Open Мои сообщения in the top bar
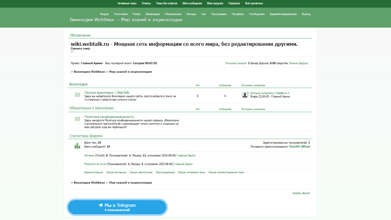Screen dimensions: 391x220 pyautogui.click(x=192, y=3)
